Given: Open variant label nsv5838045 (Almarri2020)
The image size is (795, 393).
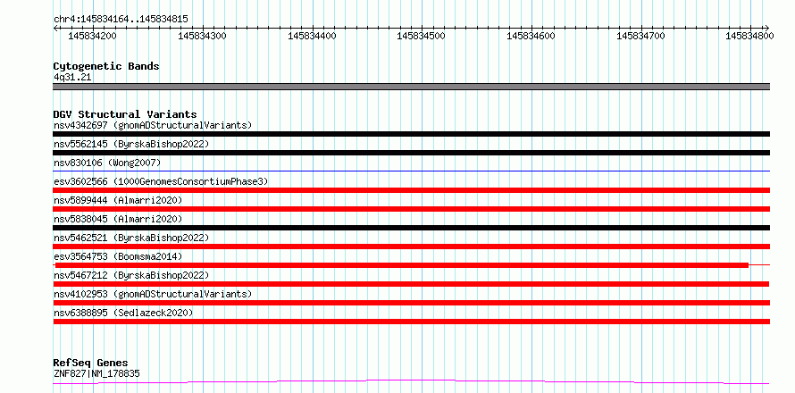Looking at the screenshot, I should pyautogui.click(x=118, y=219).
